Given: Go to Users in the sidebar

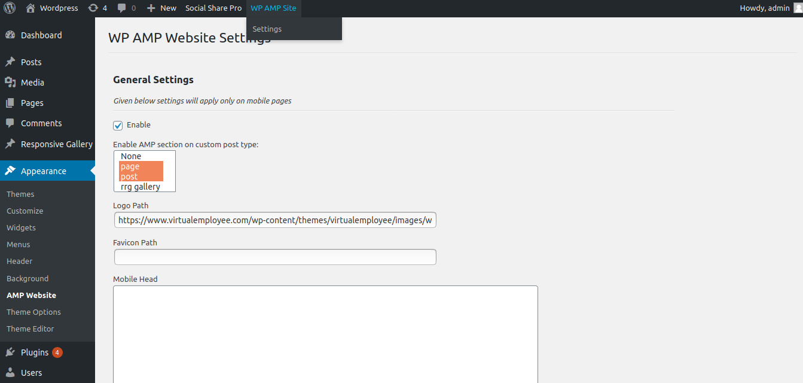Looking at the screenshot, I should click(32, 373).
